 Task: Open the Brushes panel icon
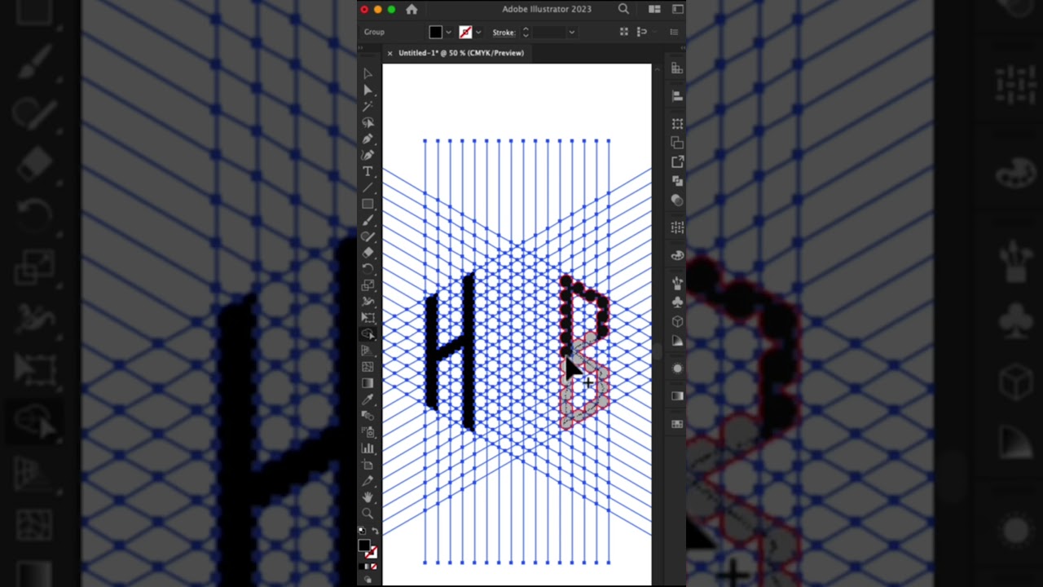[677, 283]
